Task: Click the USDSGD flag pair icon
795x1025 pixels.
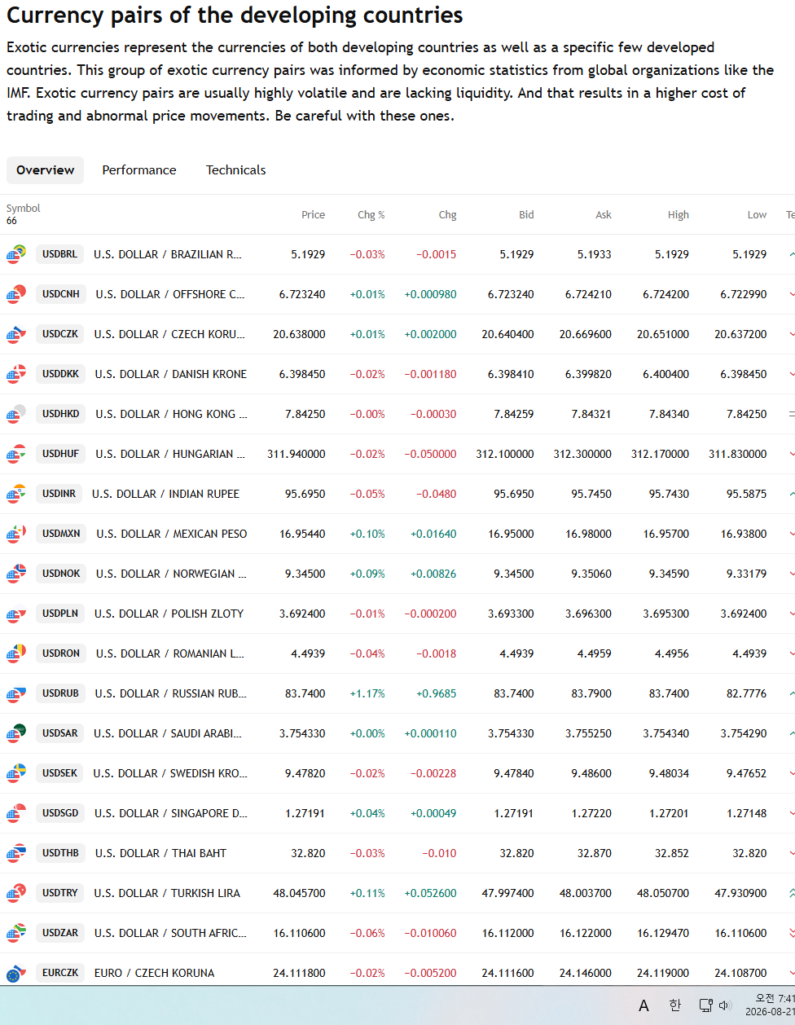Action: pyautogui.click(x=16, y=813)
